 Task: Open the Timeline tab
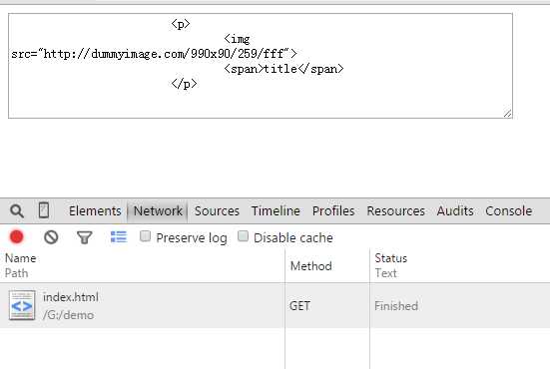pyautogui.click(x=275, y=211)
